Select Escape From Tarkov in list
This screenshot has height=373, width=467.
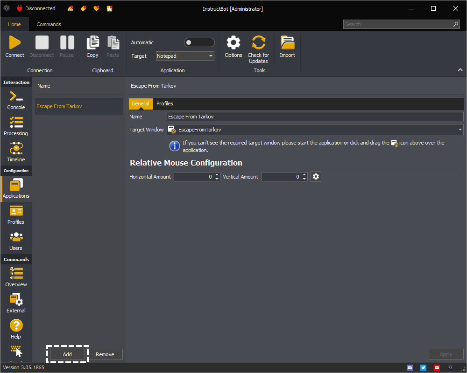(59, 106)
